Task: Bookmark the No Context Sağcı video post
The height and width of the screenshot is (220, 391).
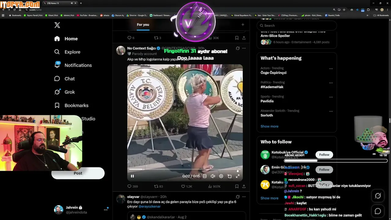Action: point(237,186)
